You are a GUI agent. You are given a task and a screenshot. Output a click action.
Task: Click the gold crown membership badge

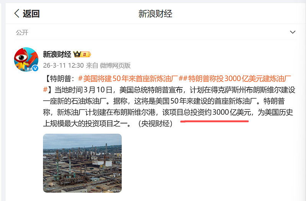point(77,54)
